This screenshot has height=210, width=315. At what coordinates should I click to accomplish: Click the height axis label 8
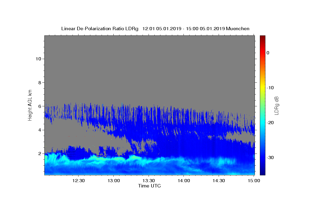[39, 82]
